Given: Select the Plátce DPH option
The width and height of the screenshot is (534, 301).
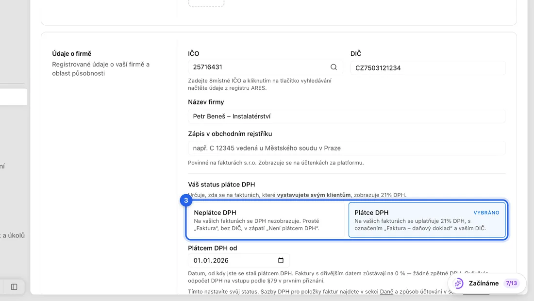Looking at the screenshot, I should 427,220.
